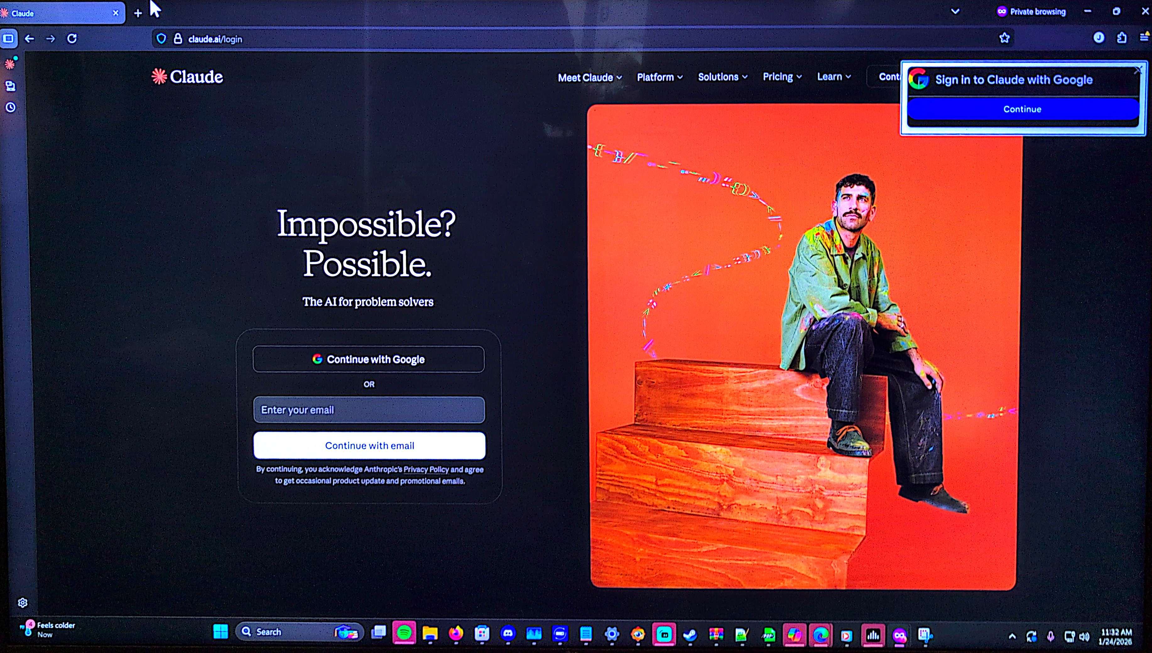Open the Pricing dropdown
This screenshot has width=1152, height=653.
pyautogui.click(x=782, y=77)
